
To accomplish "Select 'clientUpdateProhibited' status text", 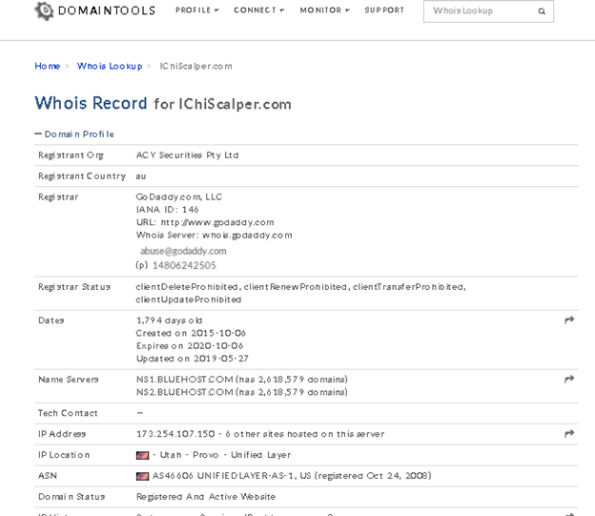I will pyautogui.click(x=189, y=299).
